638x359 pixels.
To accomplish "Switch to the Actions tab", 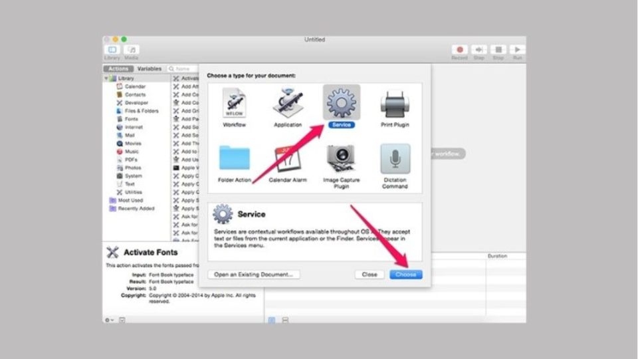I will point(118,68).
